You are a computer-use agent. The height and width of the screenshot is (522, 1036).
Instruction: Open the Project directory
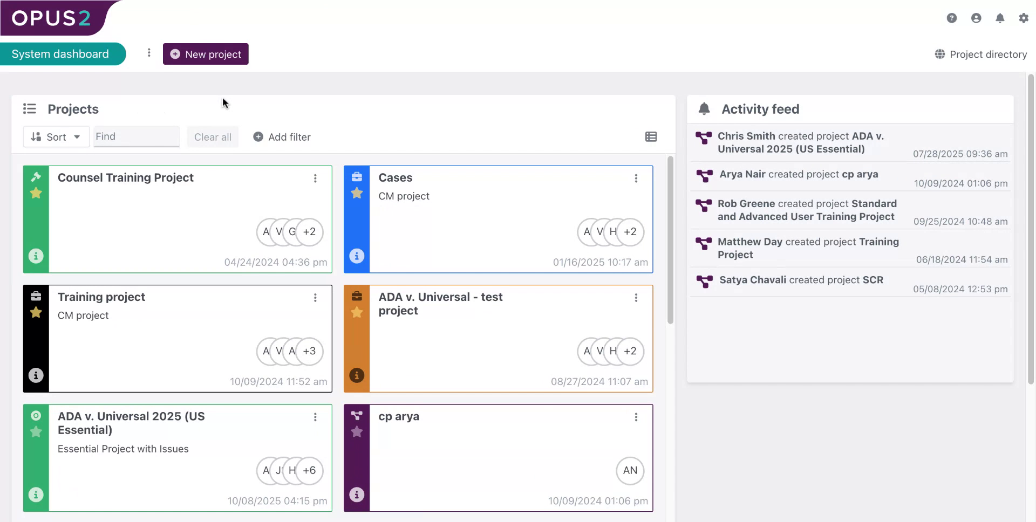981,54
